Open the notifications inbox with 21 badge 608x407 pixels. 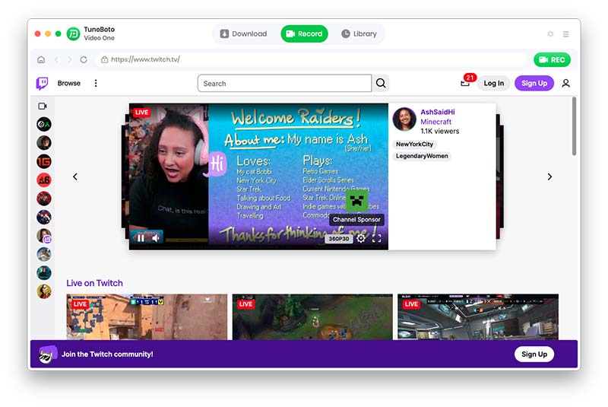[465, 83]
